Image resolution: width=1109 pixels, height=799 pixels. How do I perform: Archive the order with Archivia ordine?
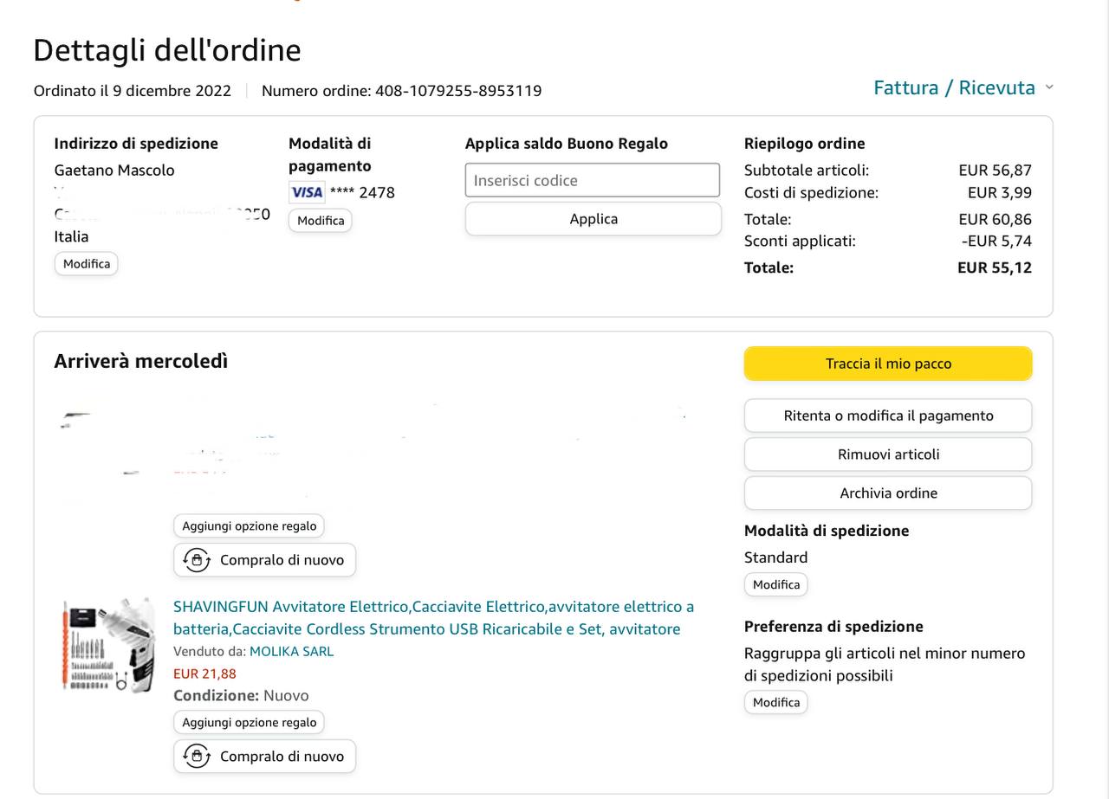pos(888,493)
